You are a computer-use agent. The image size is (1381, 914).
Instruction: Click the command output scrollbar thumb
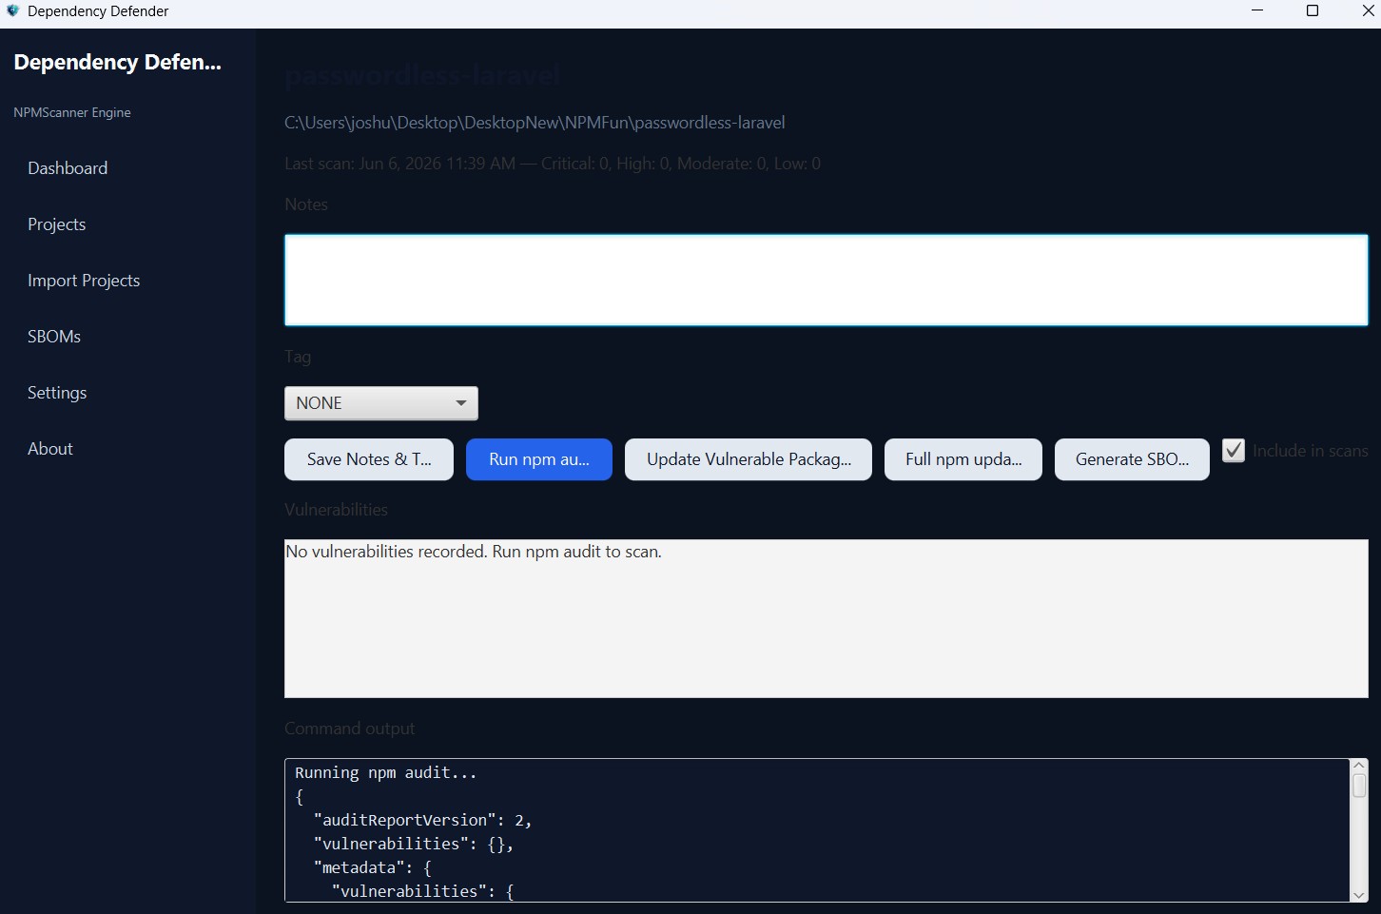tap(1359, 786)
